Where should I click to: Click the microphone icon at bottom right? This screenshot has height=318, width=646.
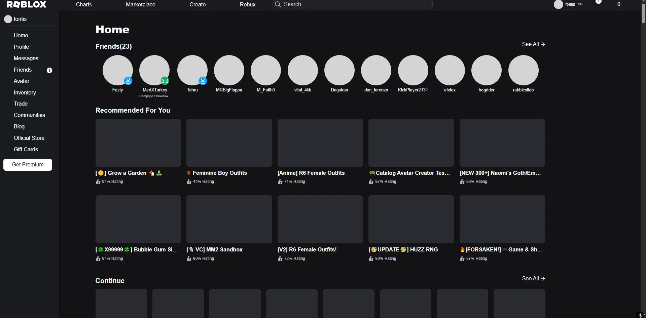[640, 315]
